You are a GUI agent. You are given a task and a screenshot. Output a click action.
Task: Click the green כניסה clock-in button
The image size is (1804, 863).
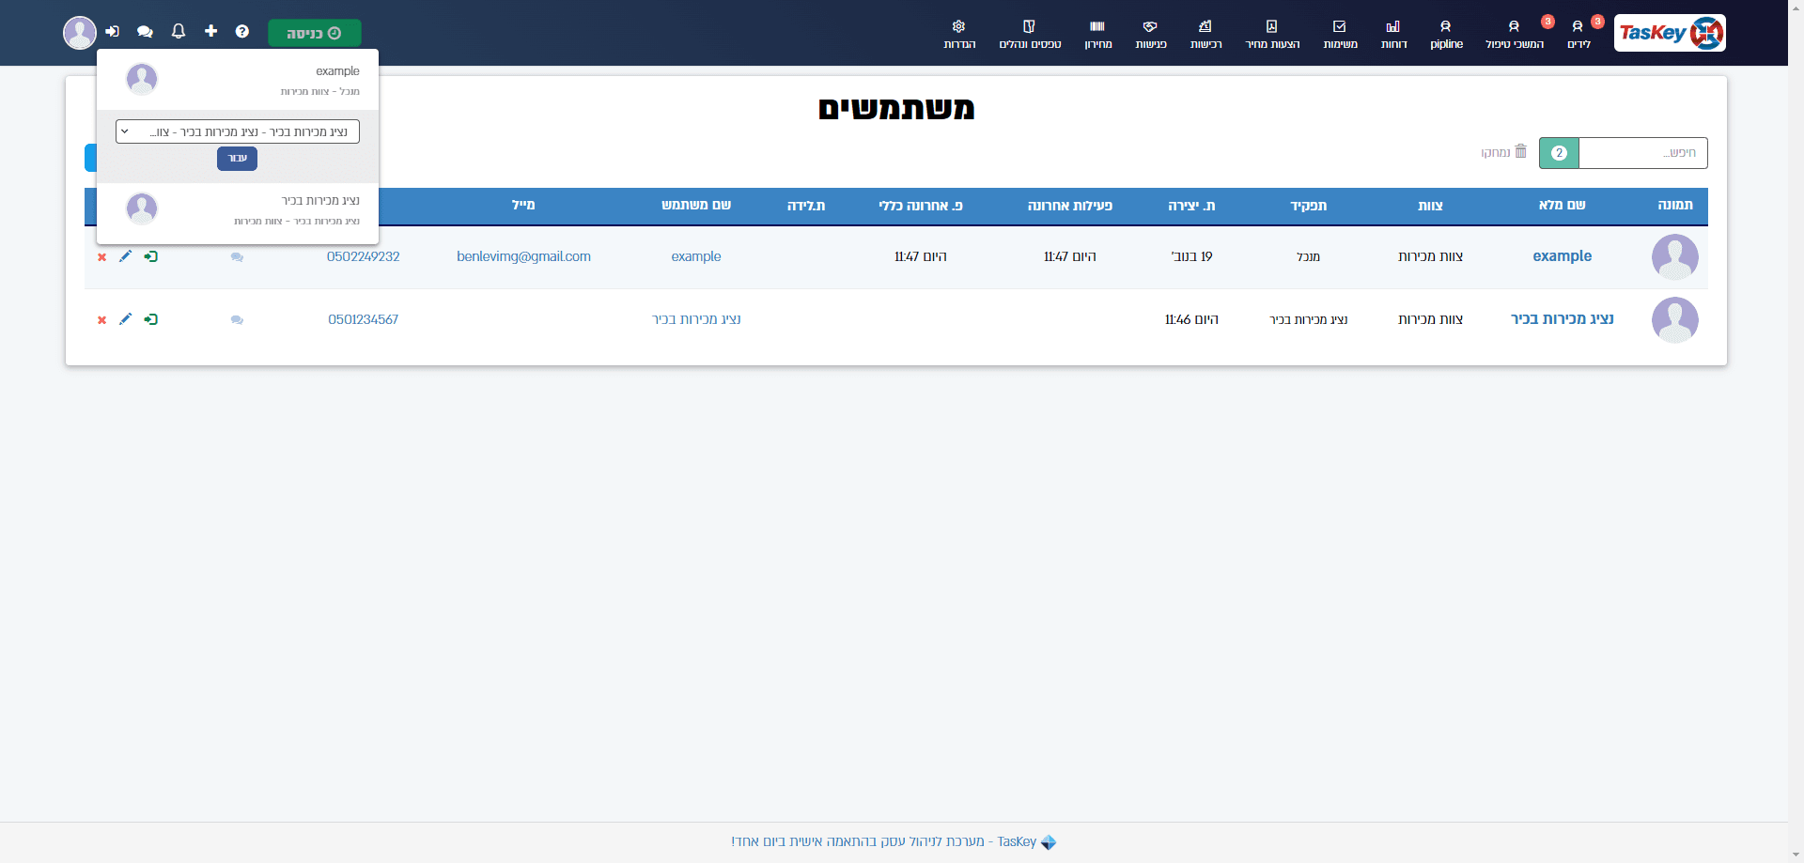[315, 33]
